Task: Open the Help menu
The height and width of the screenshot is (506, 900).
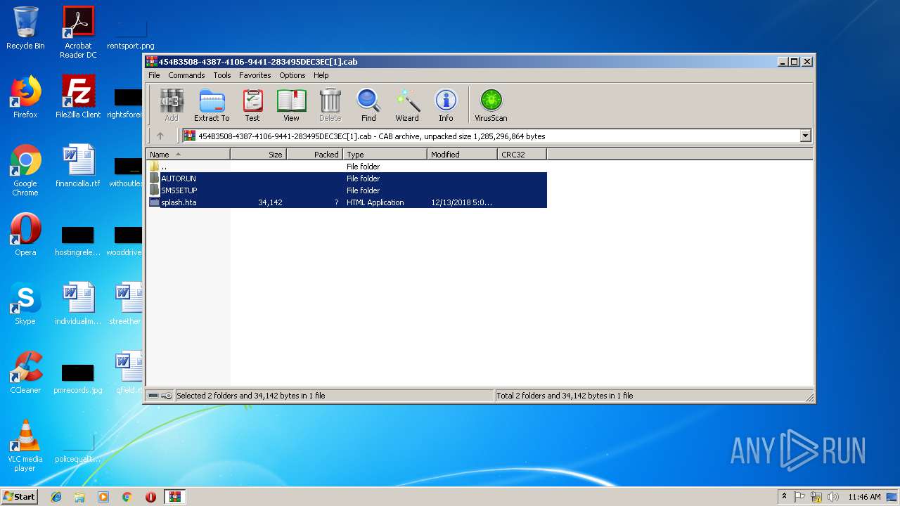Action: click(x=321, y=75)
